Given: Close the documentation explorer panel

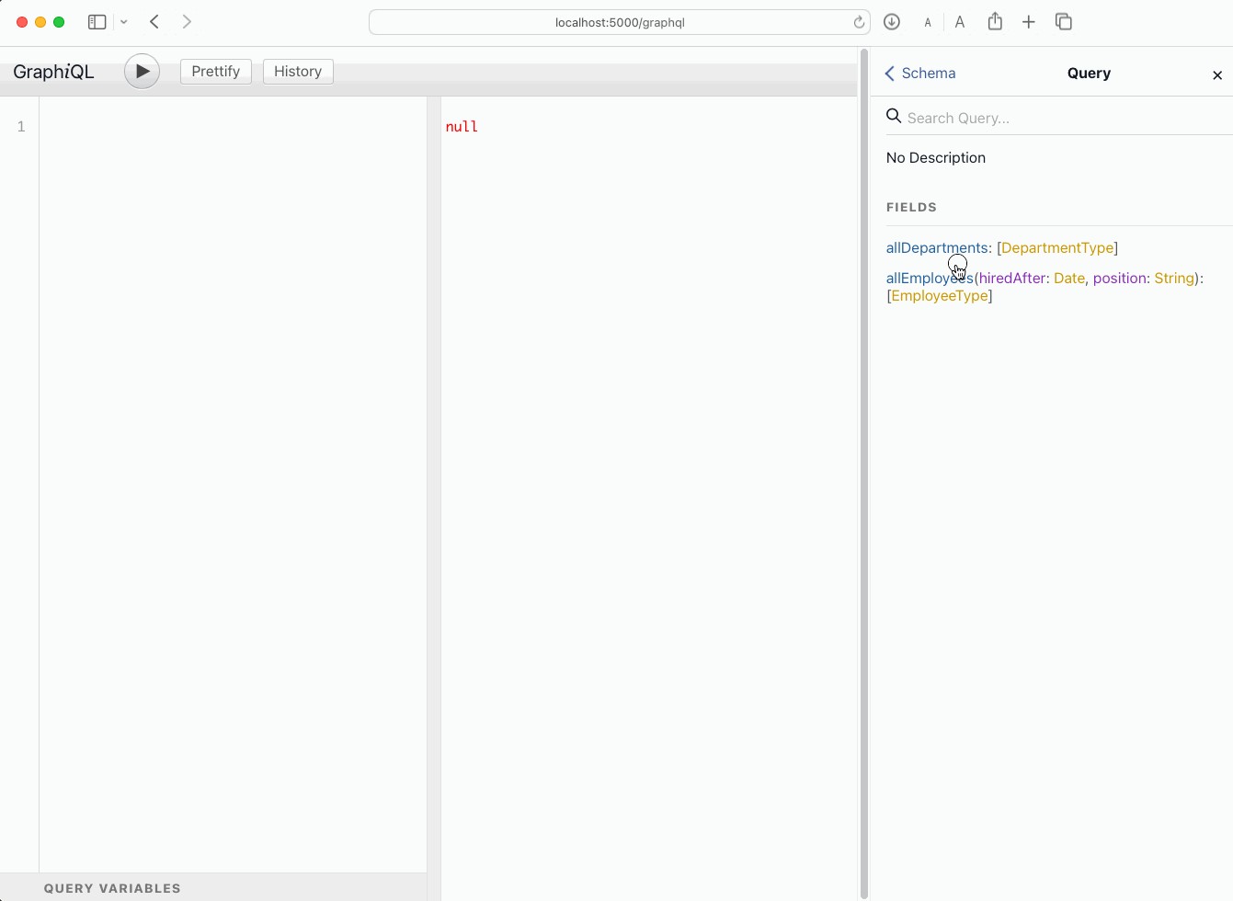Looking at the screenshot, I should pos(1216,75).
